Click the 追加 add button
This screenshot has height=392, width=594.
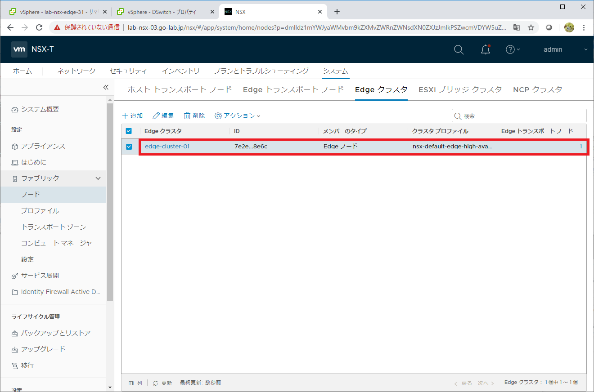pyautogui.click(x=132, y=116)
